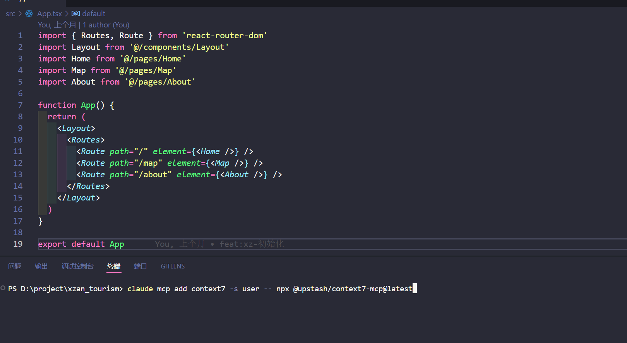
Task: Click 'function' keyword on line 7
Action: [x=57, y=105]
